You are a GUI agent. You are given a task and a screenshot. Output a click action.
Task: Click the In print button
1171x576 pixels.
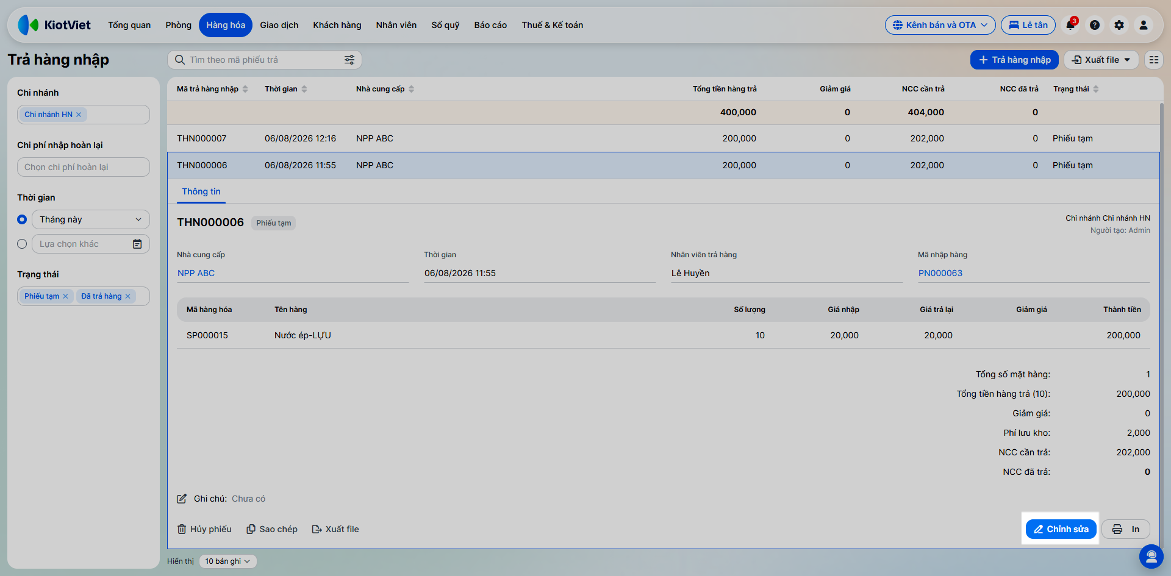1125,529
